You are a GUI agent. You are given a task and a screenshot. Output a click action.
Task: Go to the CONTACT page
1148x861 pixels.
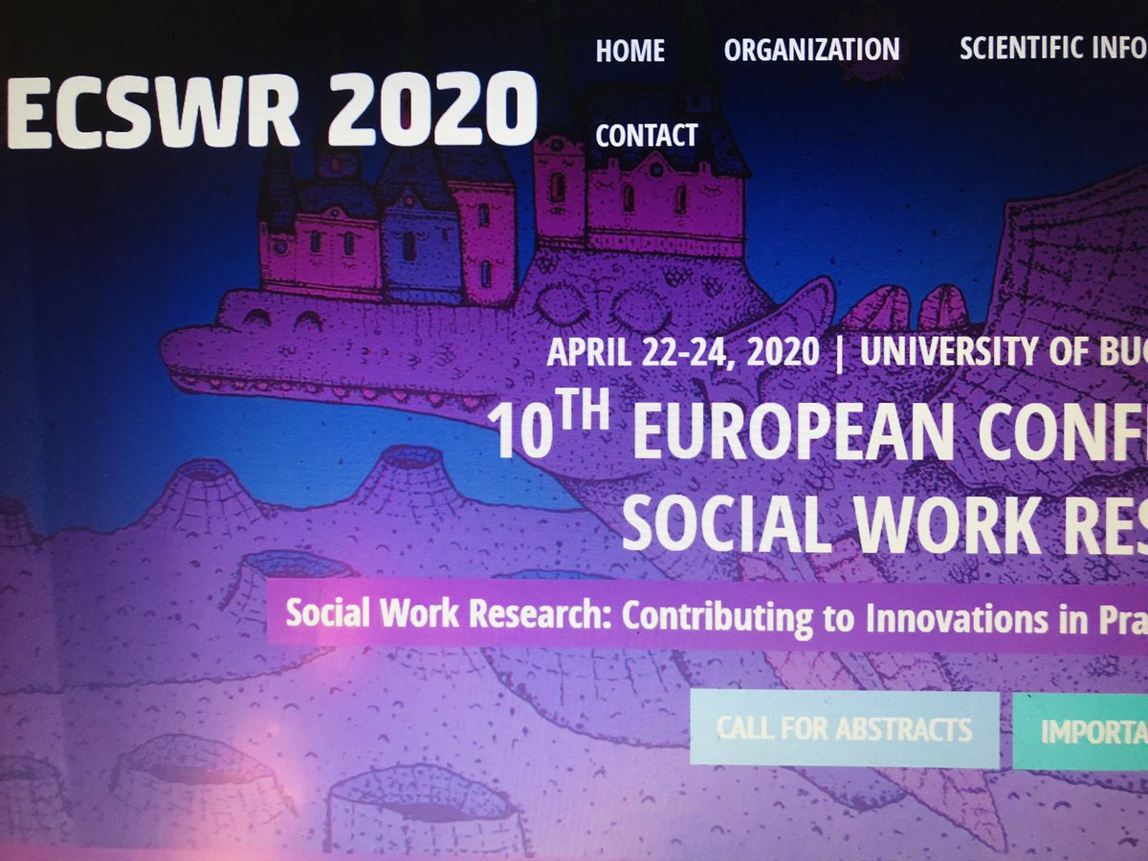pyautogui.click(x=647, y=136)
